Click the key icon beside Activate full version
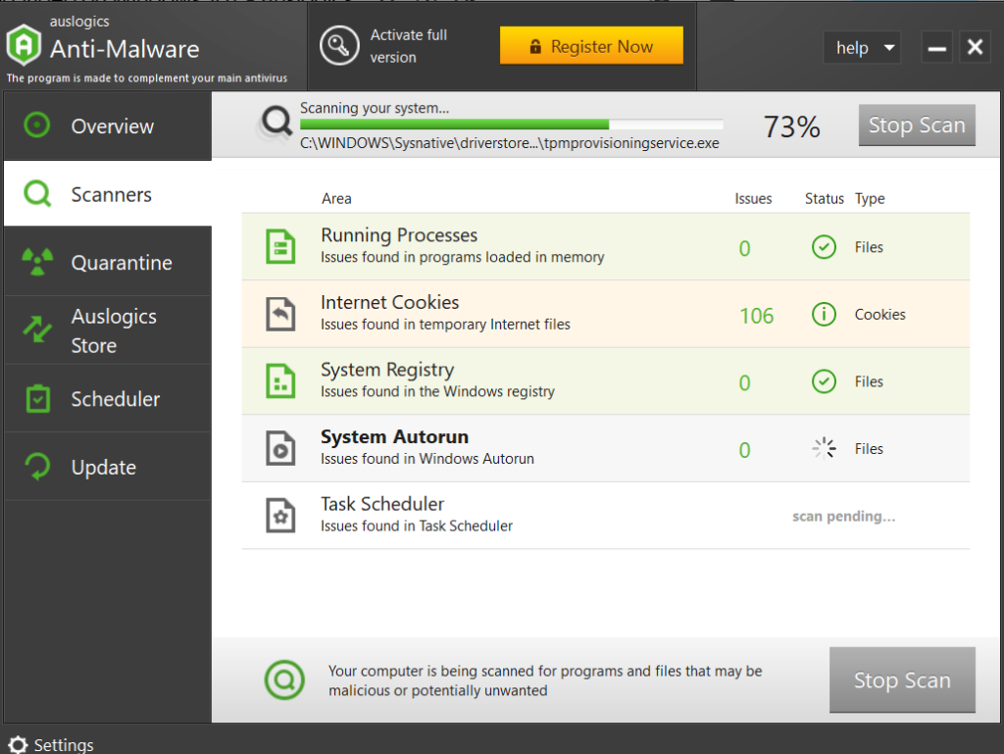This screenshot has width=1004, height=754. point(339,46)
